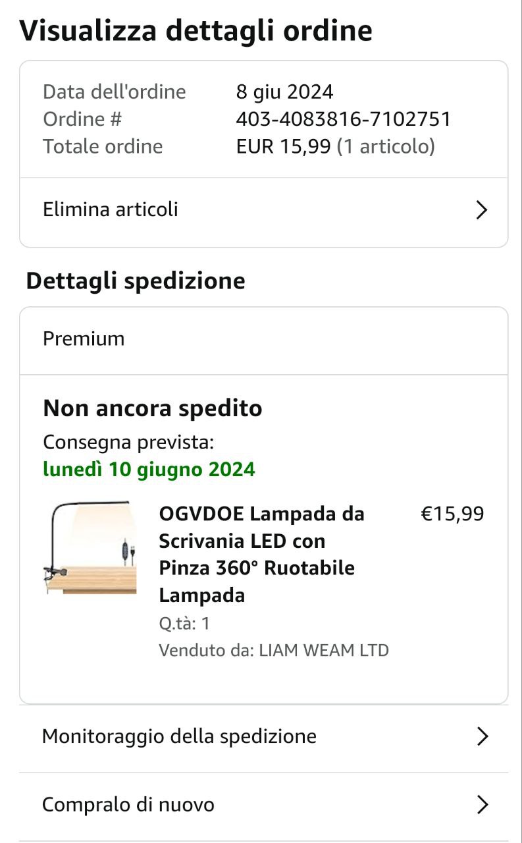The width and height of the screenshot is (522, 843).
Task: Click the green delivery date lunedì 10 giugno
Action: [x=149, y=470]
